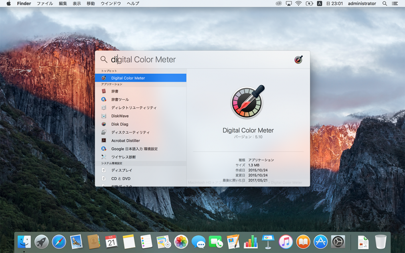Image resolution: width=405 pixels, height=253 pixels.
Task: Click the 1.3 MB size value
Action: [254, 165]
